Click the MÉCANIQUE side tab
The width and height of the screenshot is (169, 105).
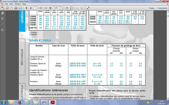pos(22,57)
